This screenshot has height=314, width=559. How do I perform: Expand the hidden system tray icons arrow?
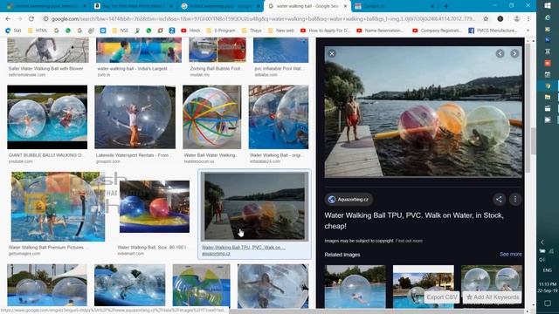click(x=542, y=242)
